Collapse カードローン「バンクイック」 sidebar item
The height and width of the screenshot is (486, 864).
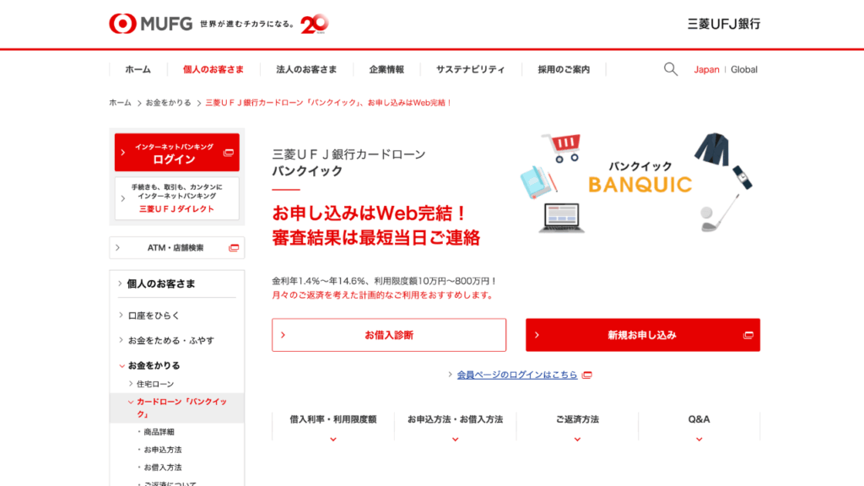click(177, 408)
